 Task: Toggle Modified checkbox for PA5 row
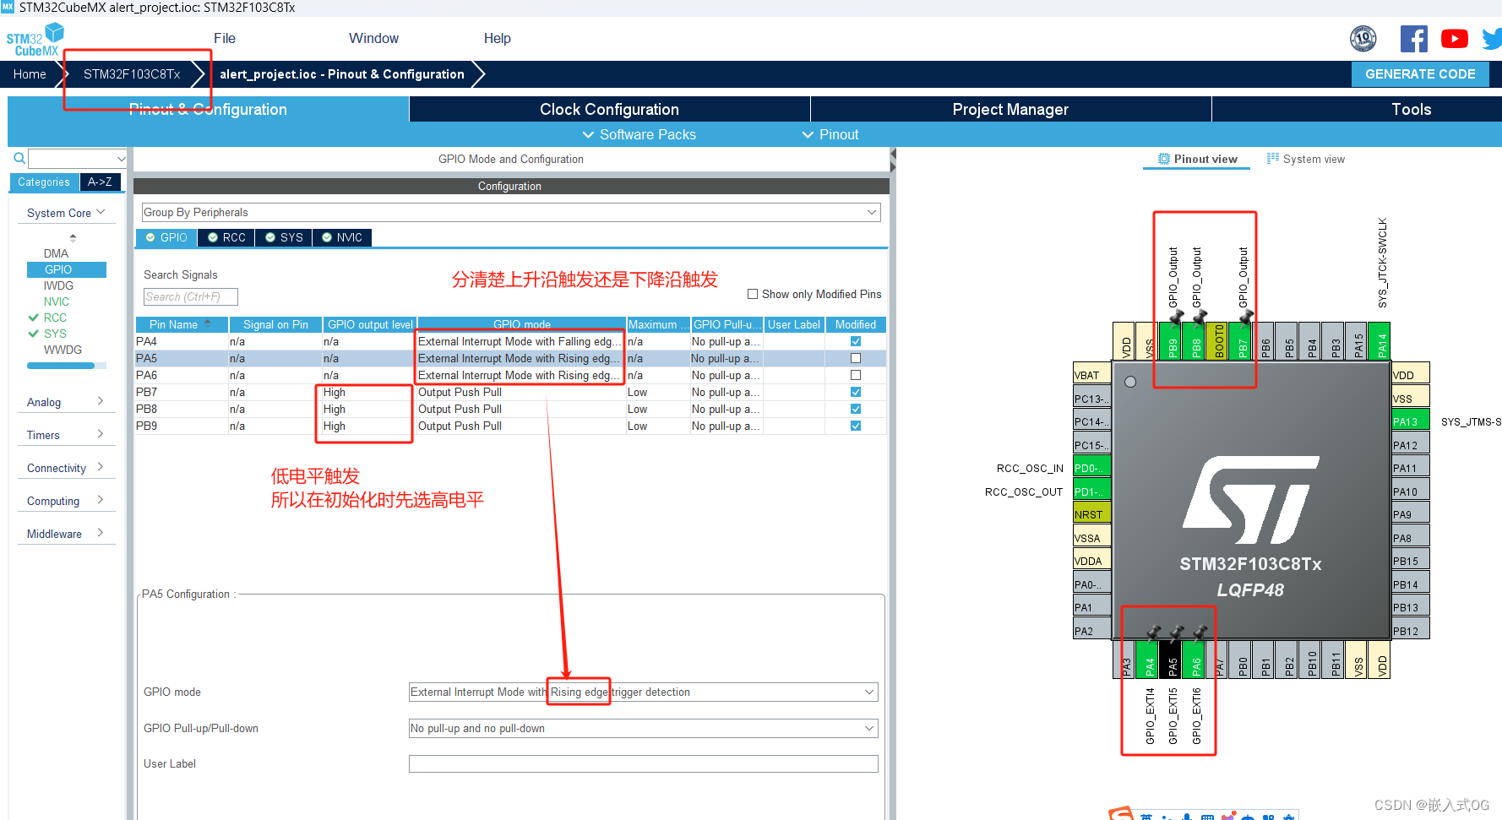(x=856, y=358)
